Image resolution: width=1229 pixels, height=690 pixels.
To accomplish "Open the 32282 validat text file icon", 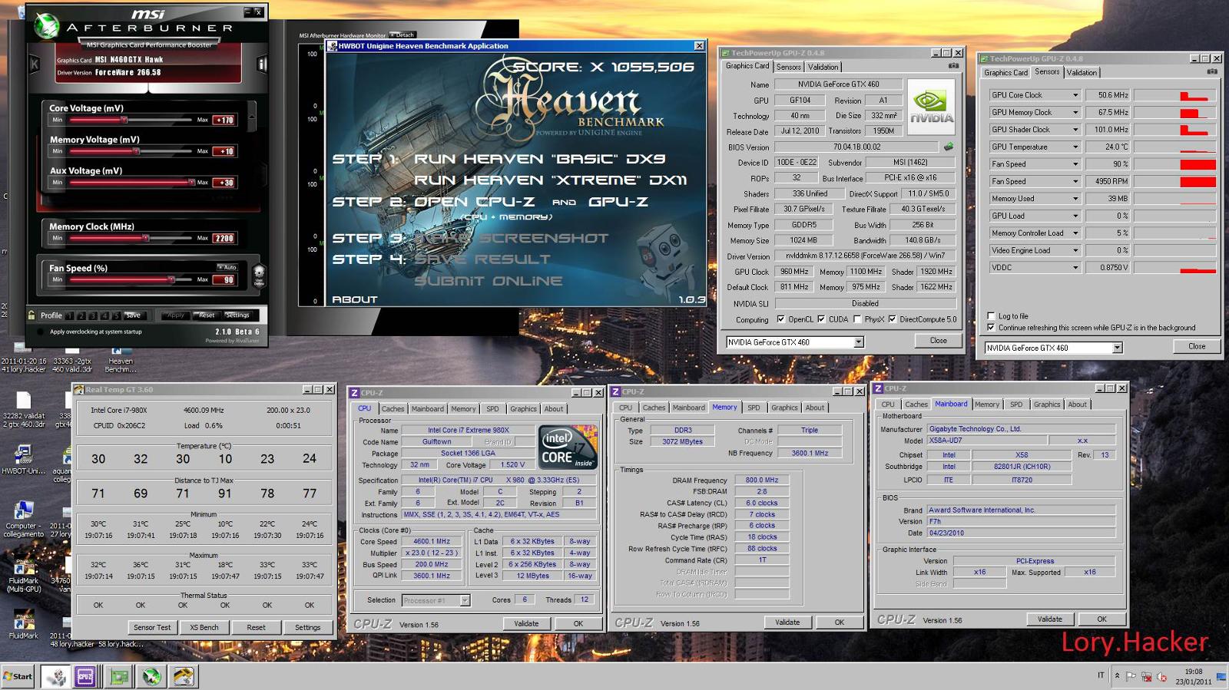I will (24, 408).
